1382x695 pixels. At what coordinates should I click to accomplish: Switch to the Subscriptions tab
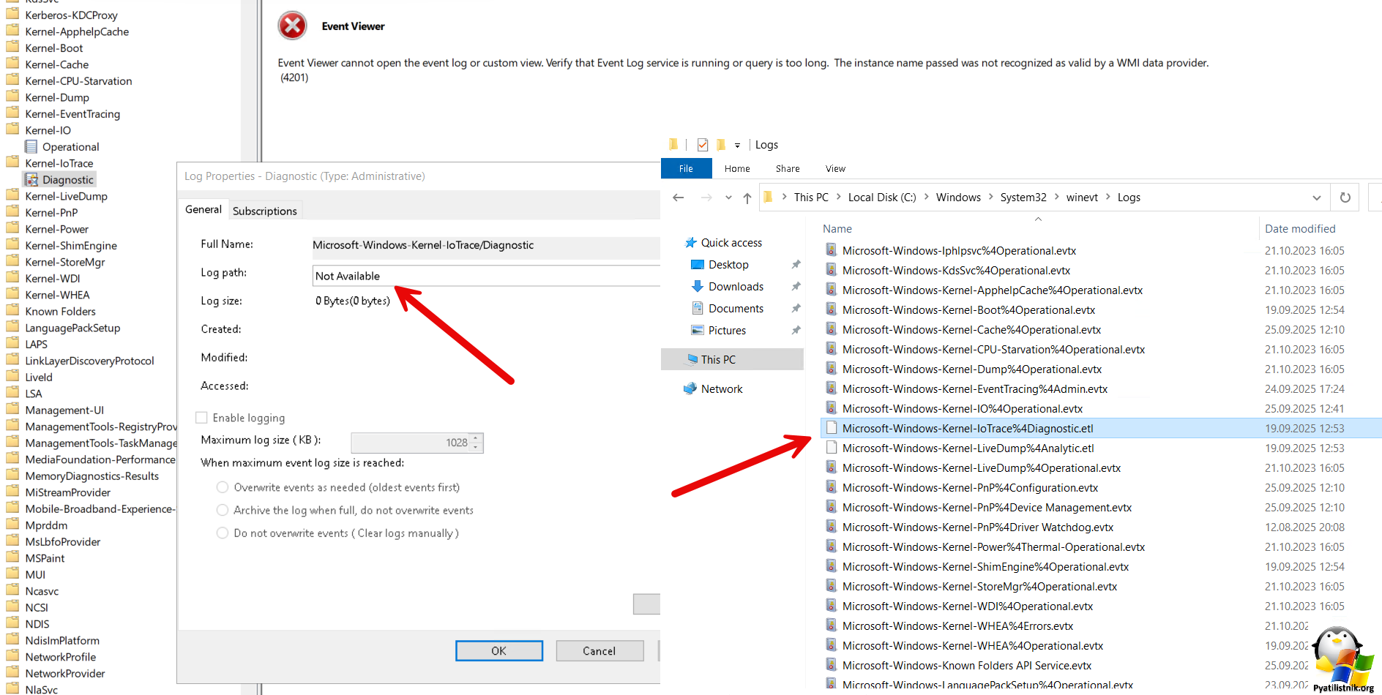click(265, 211)
